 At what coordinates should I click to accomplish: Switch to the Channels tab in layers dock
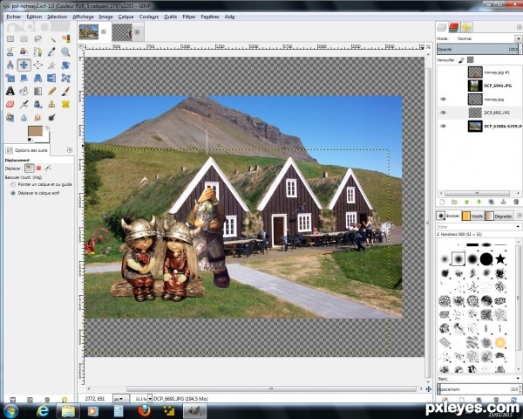pos(454,27)
